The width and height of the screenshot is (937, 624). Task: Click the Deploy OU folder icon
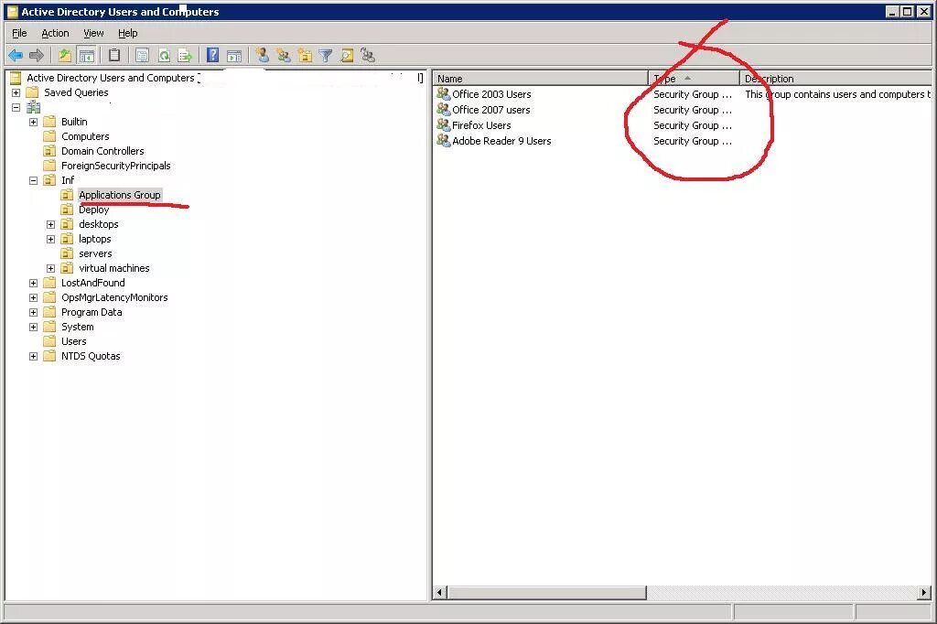coord(67,210)
